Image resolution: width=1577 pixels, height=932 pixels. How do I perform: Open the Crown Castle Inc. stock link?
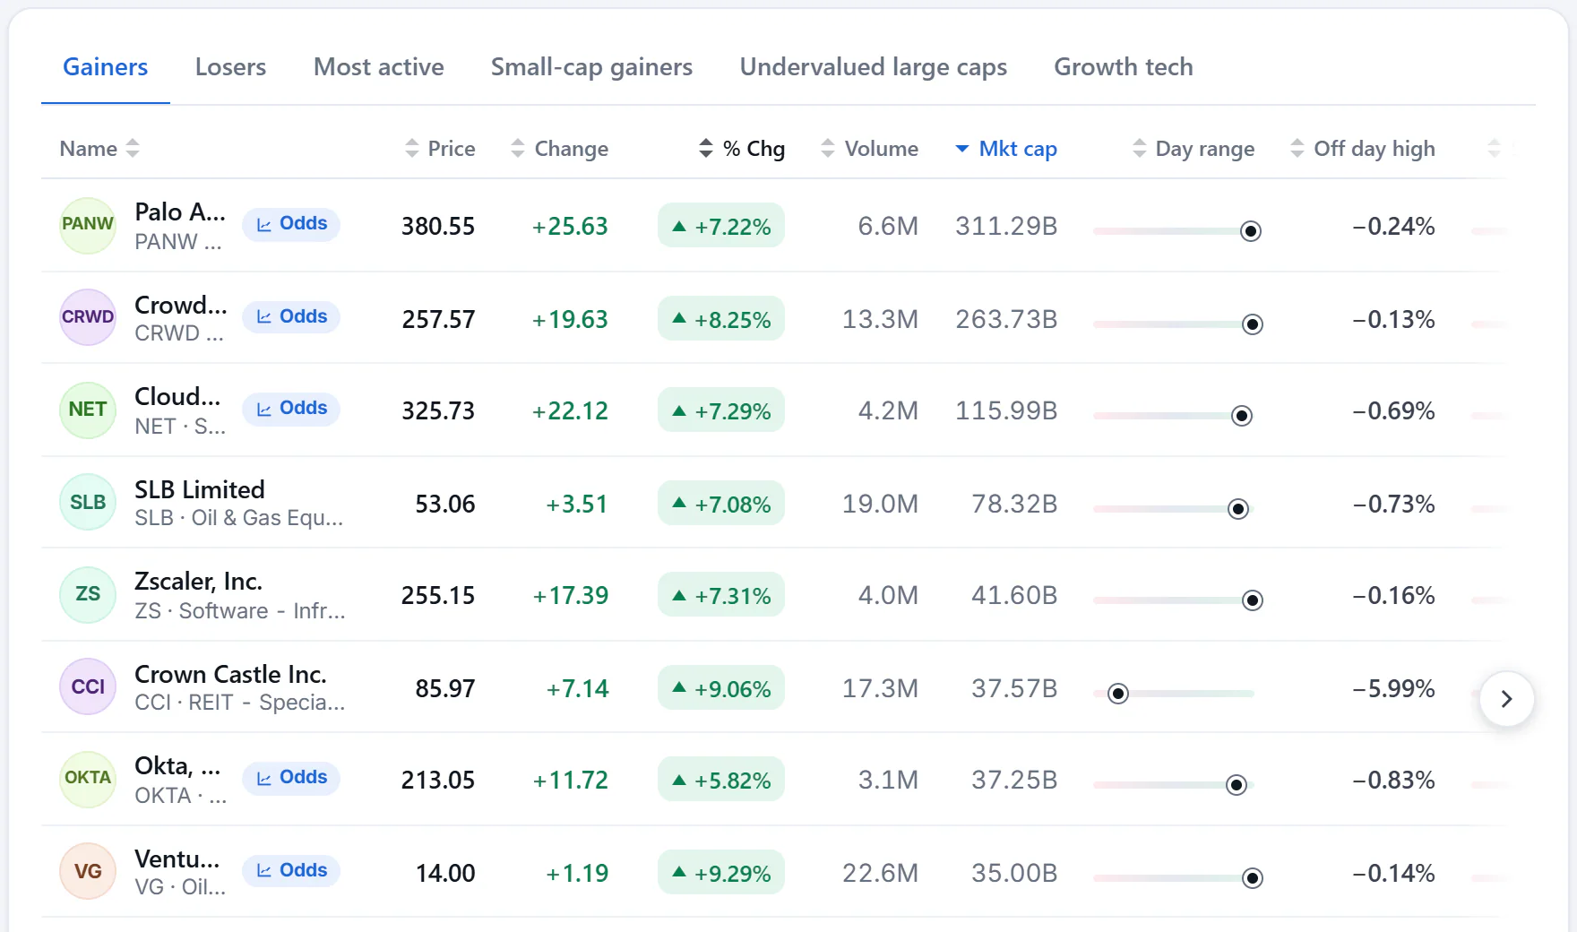point(230,674)
